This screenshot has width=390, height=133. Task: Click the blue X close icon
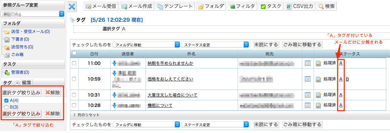(72, 6)
